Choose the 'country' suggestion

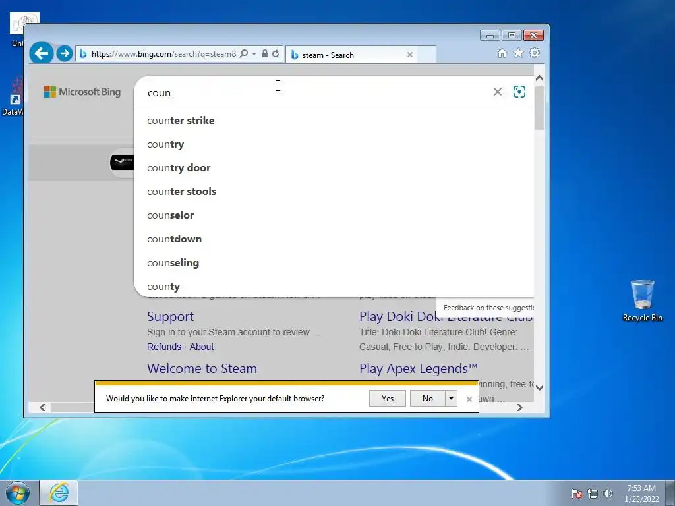334,144
